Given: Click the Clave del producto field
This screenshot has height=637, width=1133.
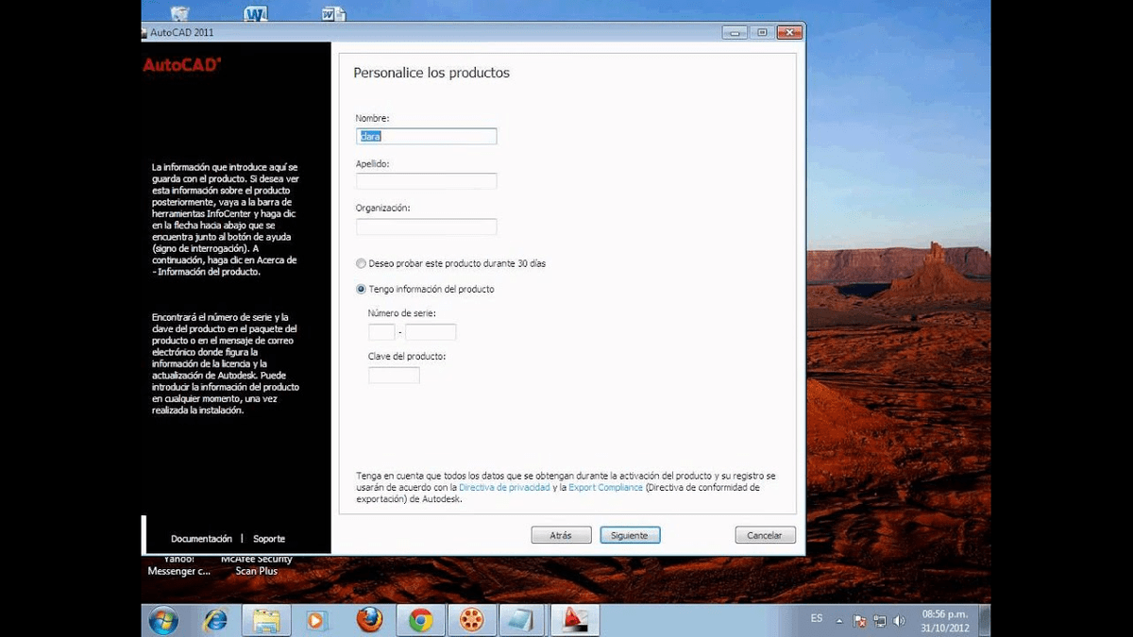Looking at the screenshot, I should pyautogui.click(x=394, y=376).
